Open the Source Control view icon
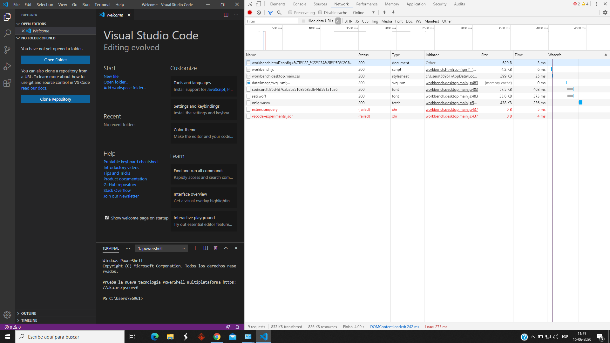 7,50
